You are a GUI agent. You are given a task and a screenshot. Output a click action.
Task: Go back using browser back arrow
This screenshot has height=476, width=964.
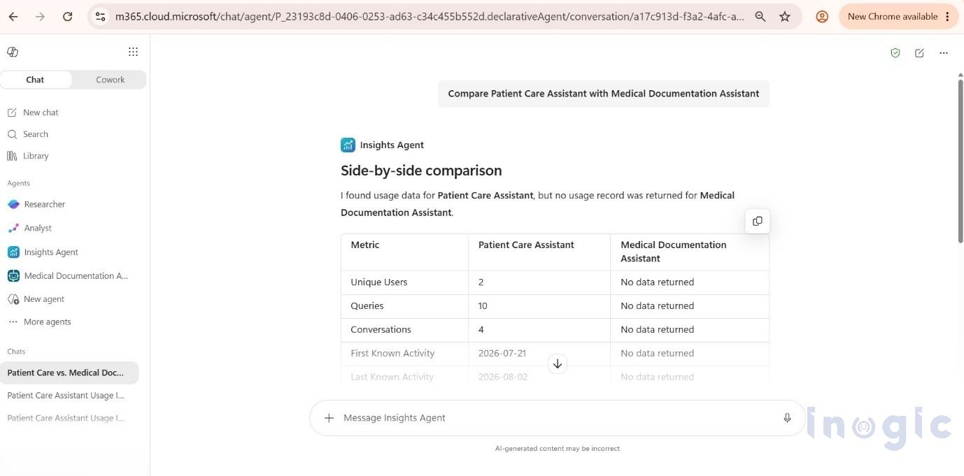[13, 16]
